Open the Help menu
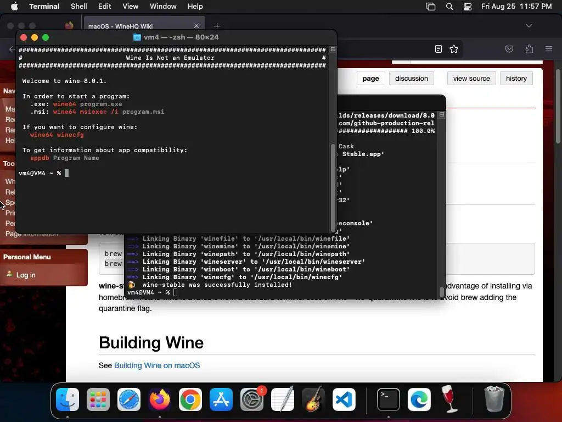This screenshot has width=562, height=422. pos(195,7)
